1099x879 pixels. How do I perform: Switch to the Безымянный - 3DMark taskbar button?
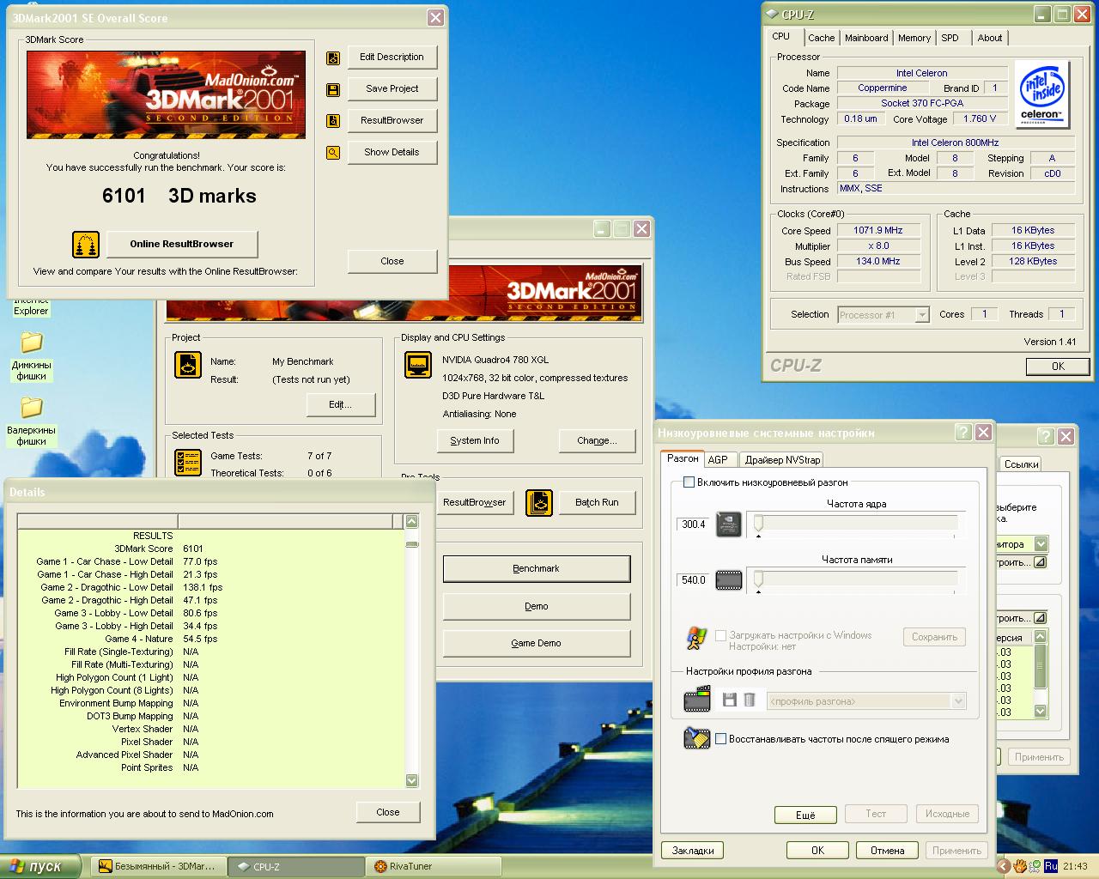[159, 867]
